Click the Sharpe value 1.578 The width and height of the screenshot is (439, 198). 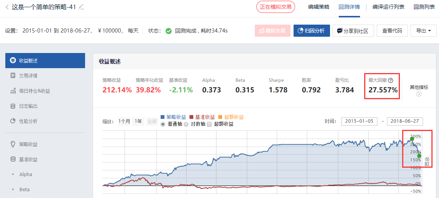click(x=278, y=90)
